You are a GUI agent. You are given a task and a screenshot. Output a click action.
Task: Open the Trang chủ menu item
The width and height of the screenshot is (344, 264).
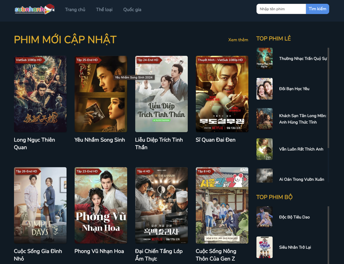point(75,9)
